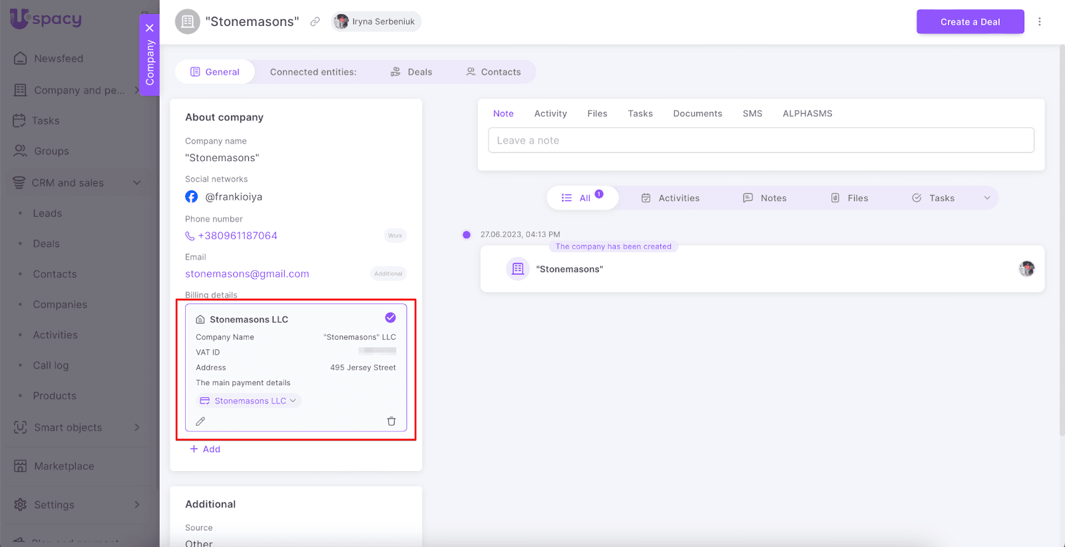Screen dimensions: 1065x547
Task: Click the Newsfeed bell icon in sidebar
Action: tap(21, 59)
